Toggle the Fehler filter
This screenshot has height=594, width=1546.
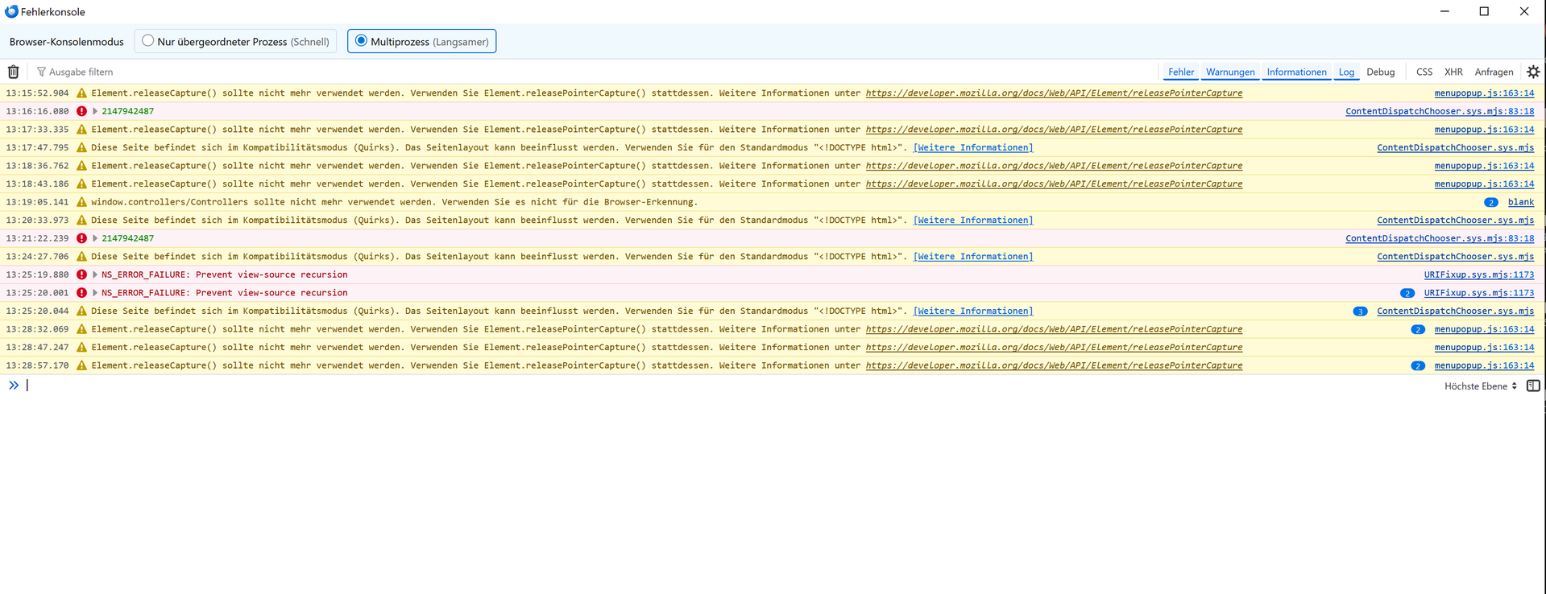click(1181, 72)
